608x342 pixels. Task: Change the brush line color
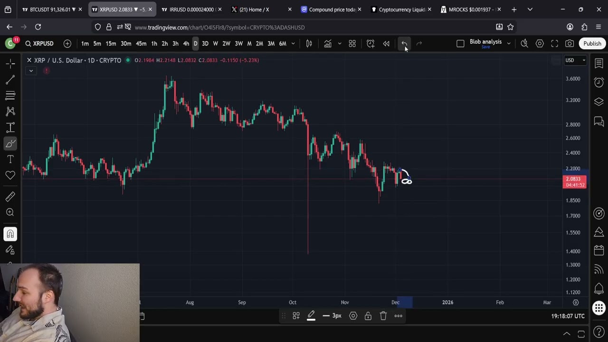(311, 316)
